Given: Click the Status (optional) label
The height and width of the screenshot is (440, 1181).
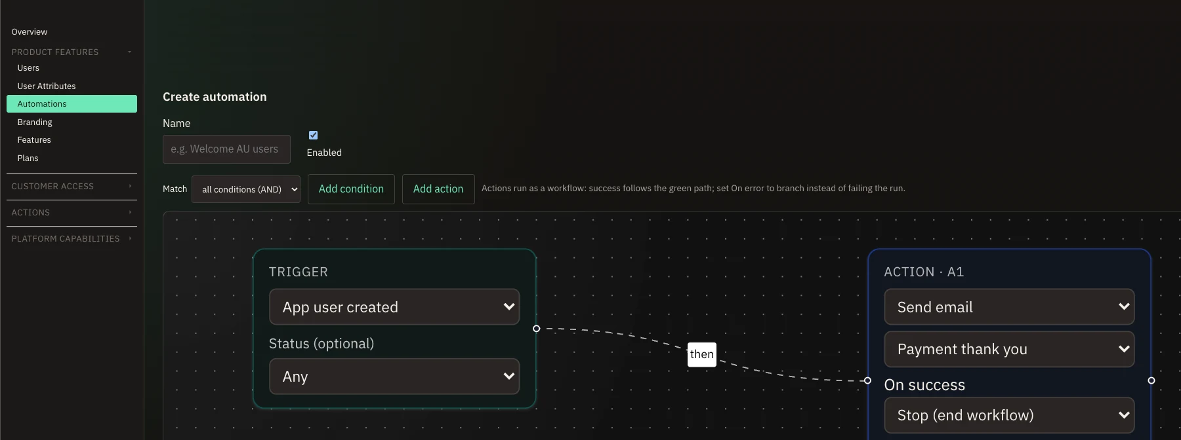Looking at the screenshot, I should (321, 344).
